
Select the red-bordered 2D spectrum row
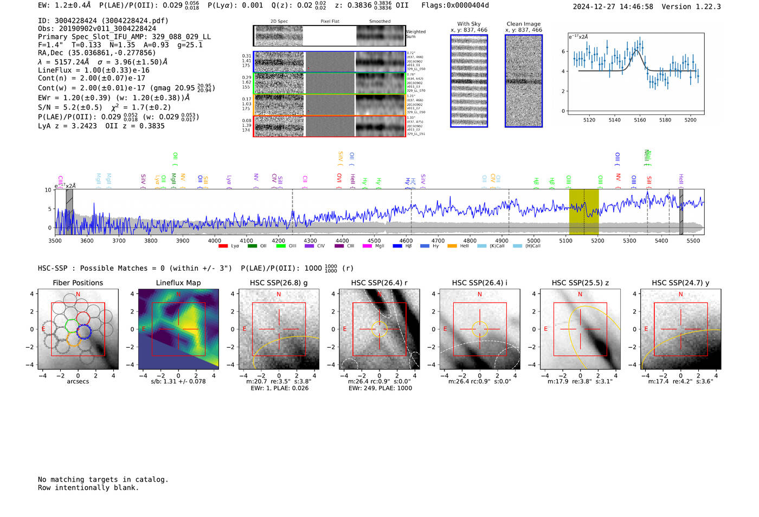click(330, 126)
